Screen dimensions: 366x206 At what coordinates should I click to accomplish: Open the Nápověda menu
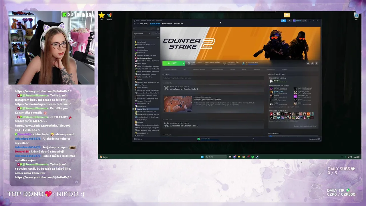pos(159,21)
